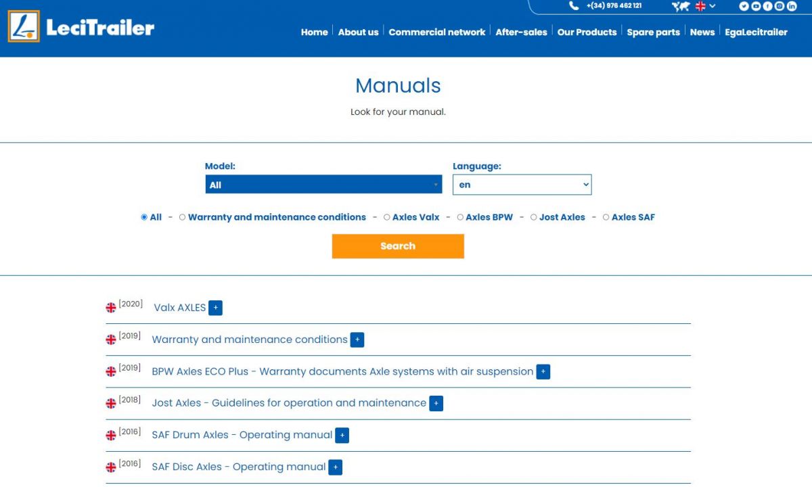Open Jost Axles guidelines manual title

289,403
